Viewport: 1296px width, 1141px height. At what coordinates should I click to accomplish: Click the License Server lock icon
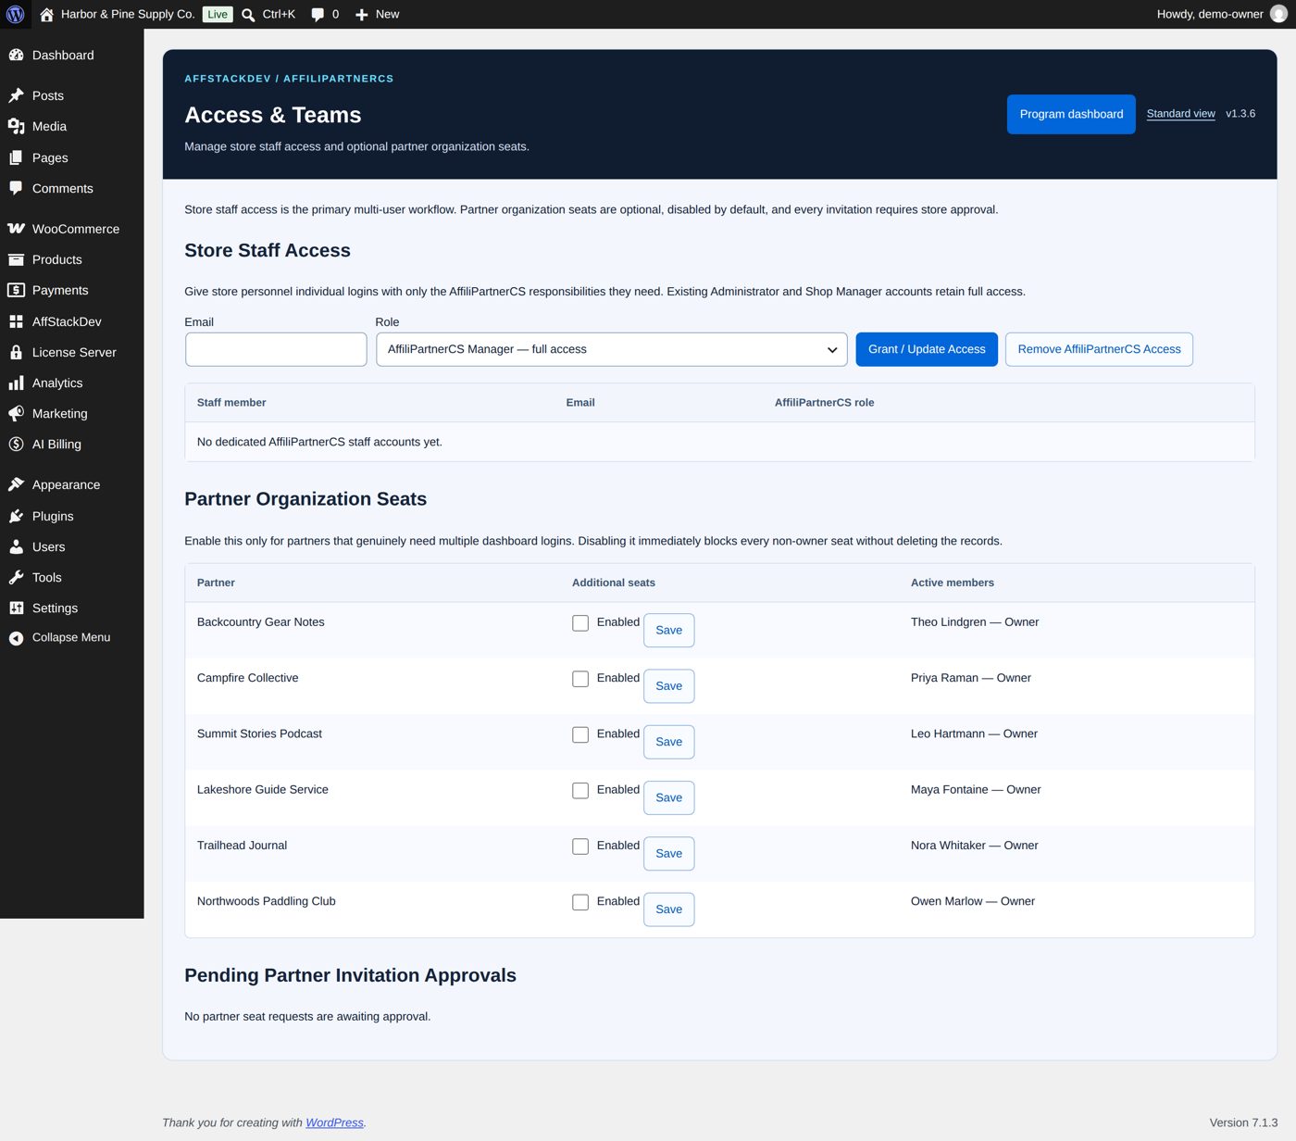coord(16,352)
